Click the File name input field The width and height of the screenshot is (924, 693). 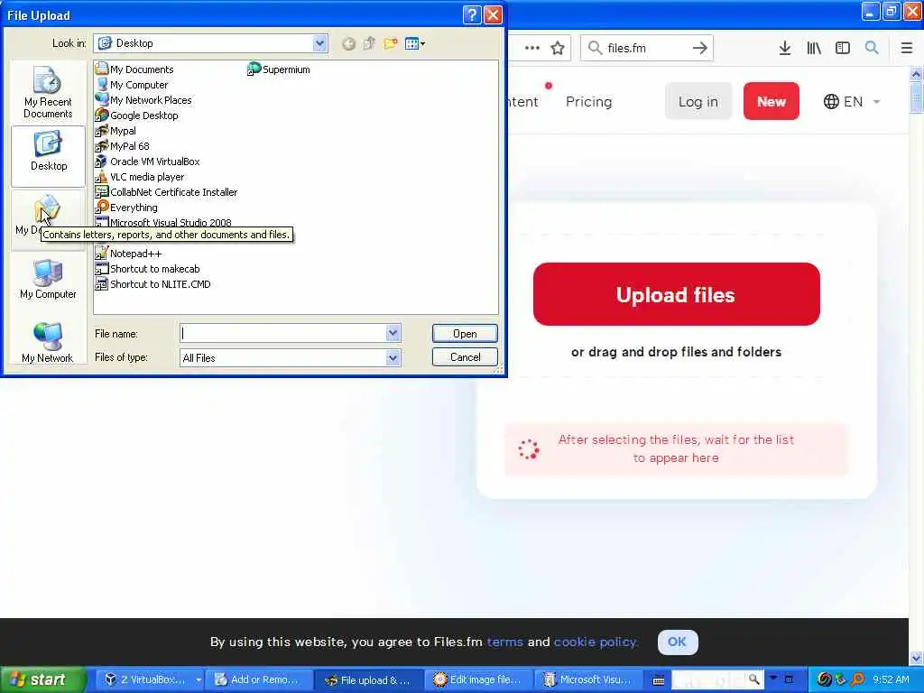282,334
